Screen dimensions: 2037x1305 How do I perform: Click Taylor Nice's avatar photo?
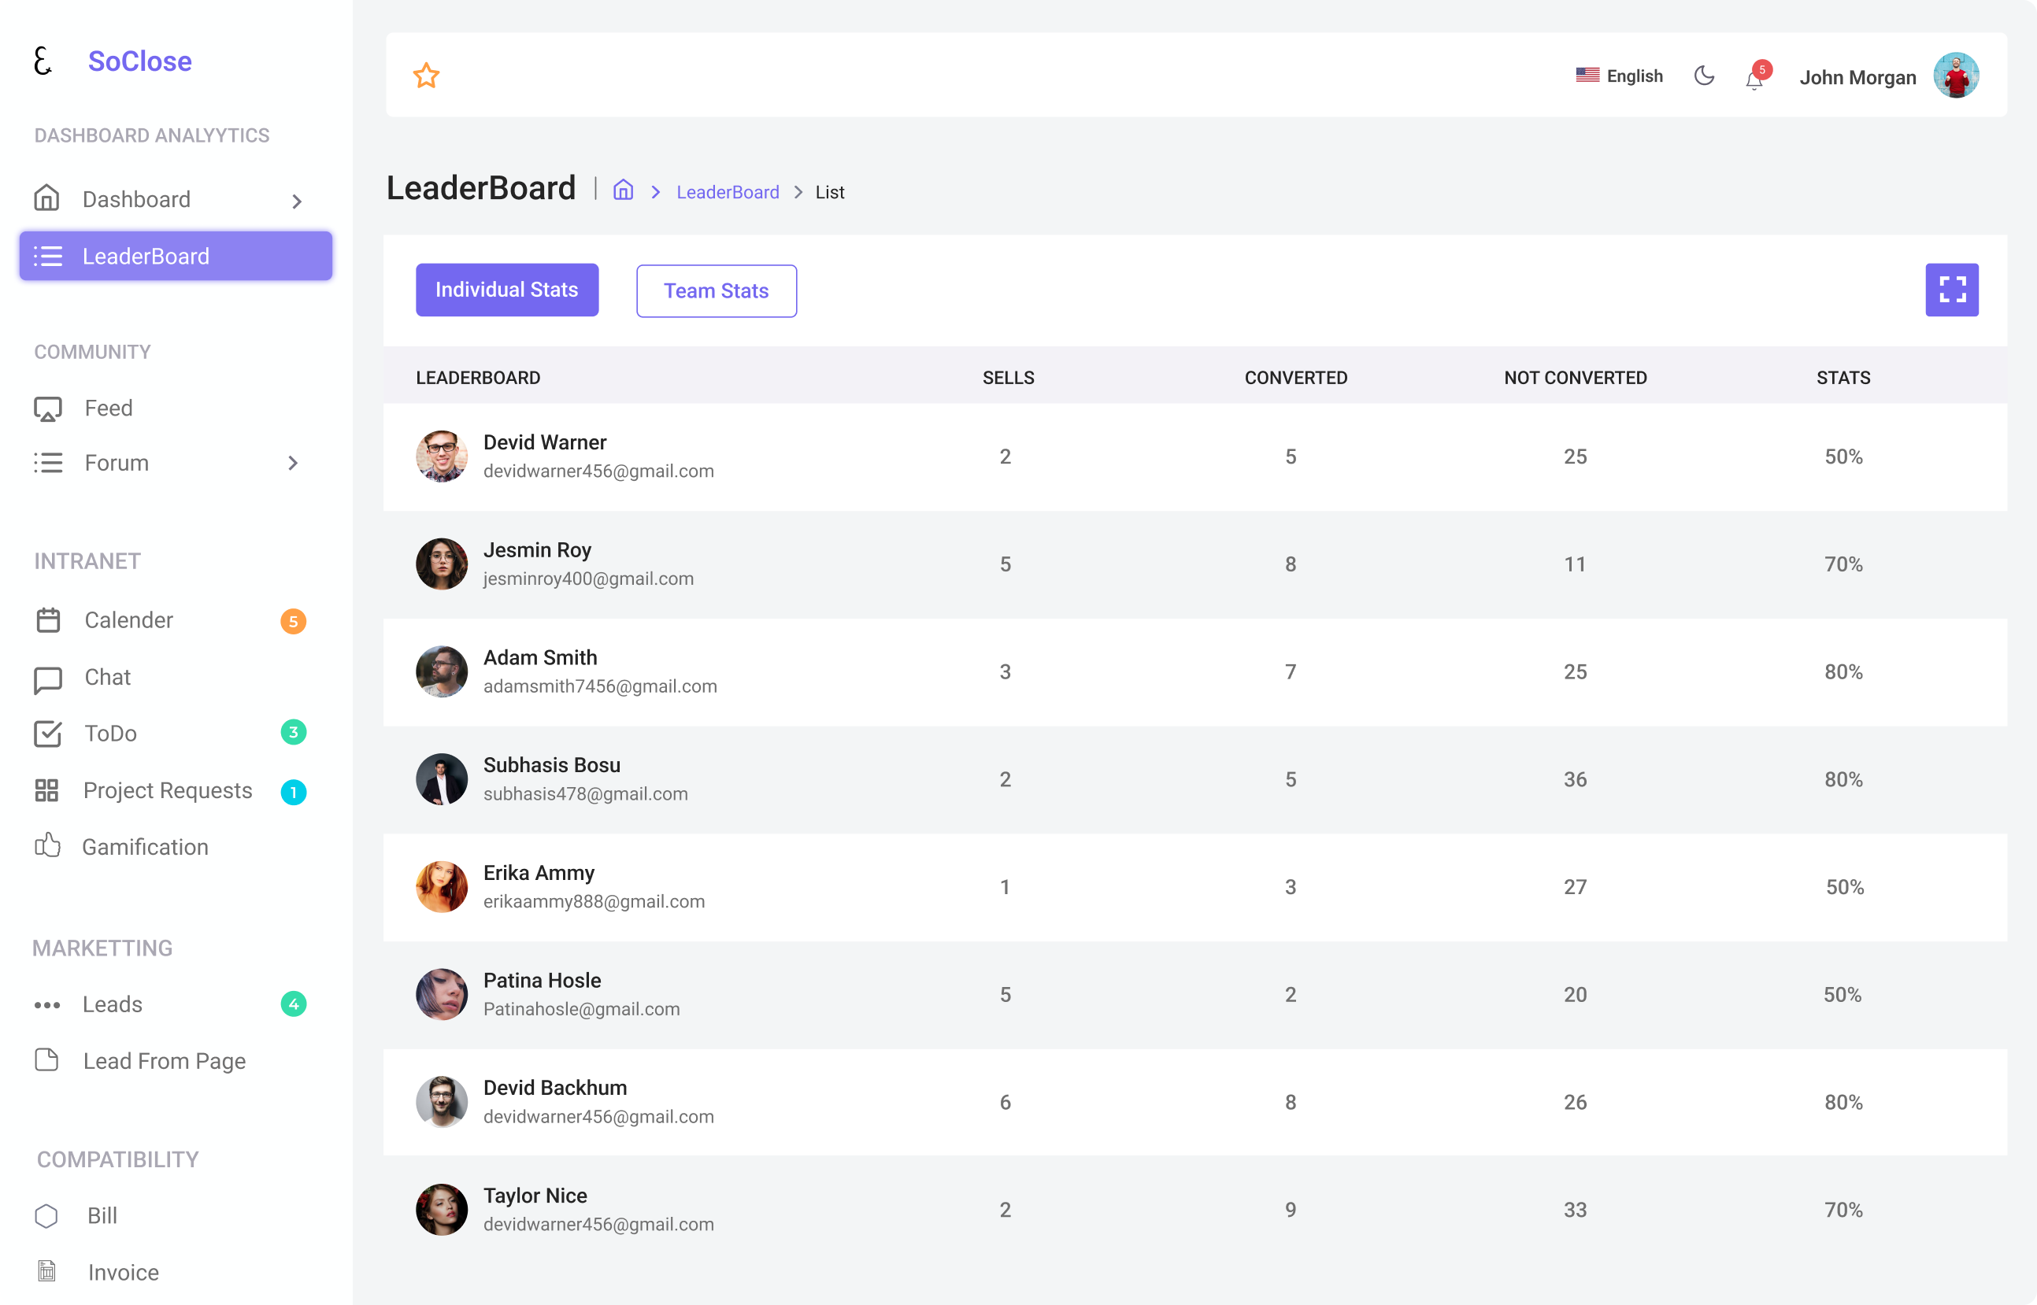(x=442, y=1209)
